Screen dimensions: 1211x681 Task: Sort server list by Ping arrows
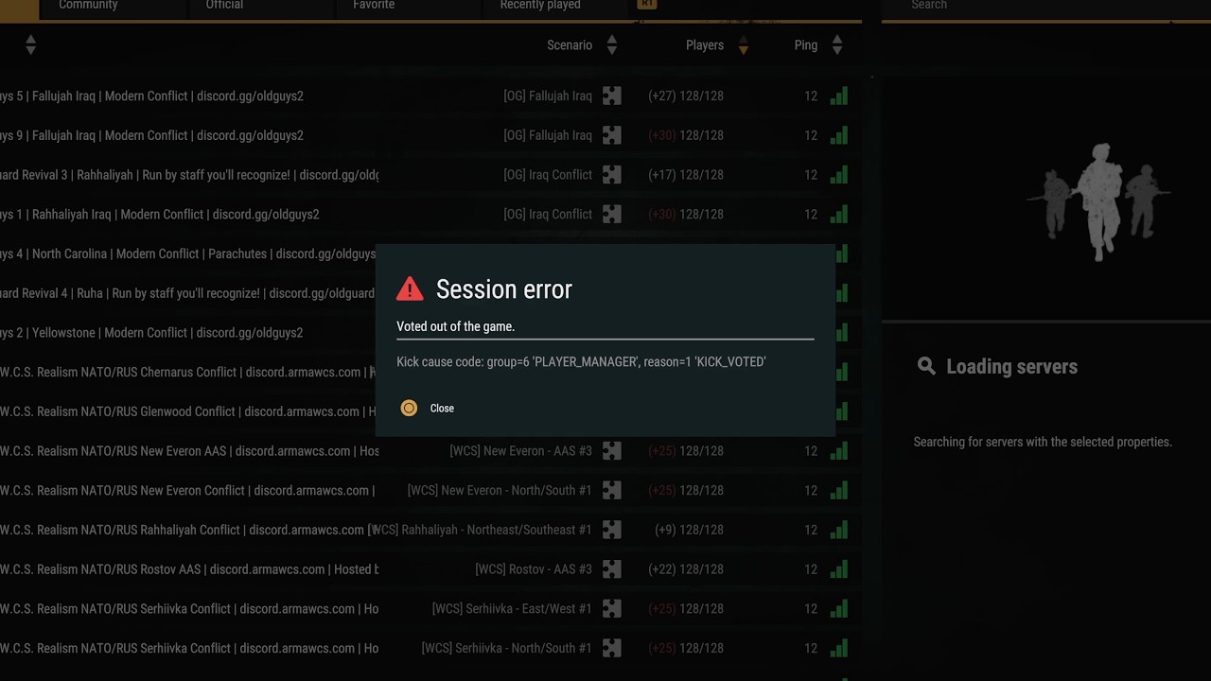coord(836,45)
